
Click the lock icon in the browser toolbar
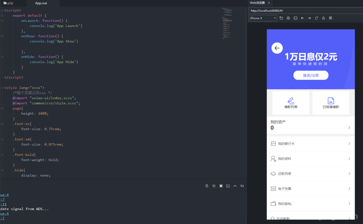[x=323, y=18]
